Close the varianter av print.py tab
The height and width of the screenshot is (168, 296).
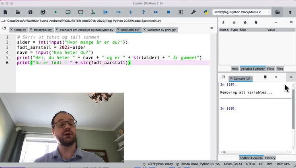(x=144, y=29)
